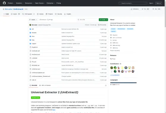Screen dimensions: 166x113
Task: Follow the 'here' supported file types link
Action: click(x=54, y=110)
